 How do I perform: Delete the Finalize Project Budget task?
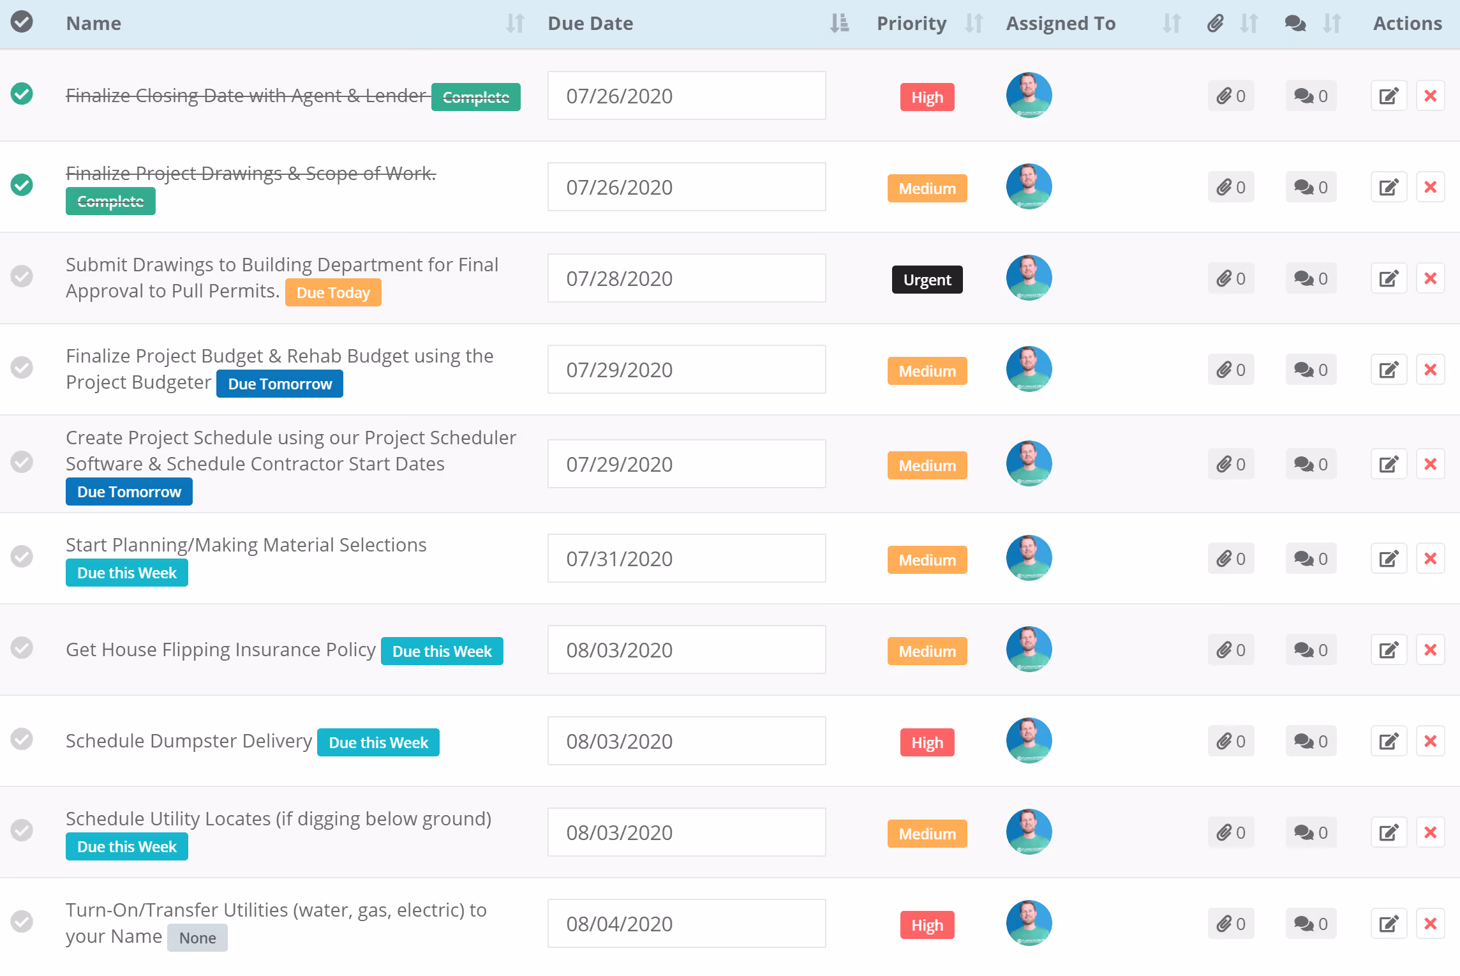1431,370
